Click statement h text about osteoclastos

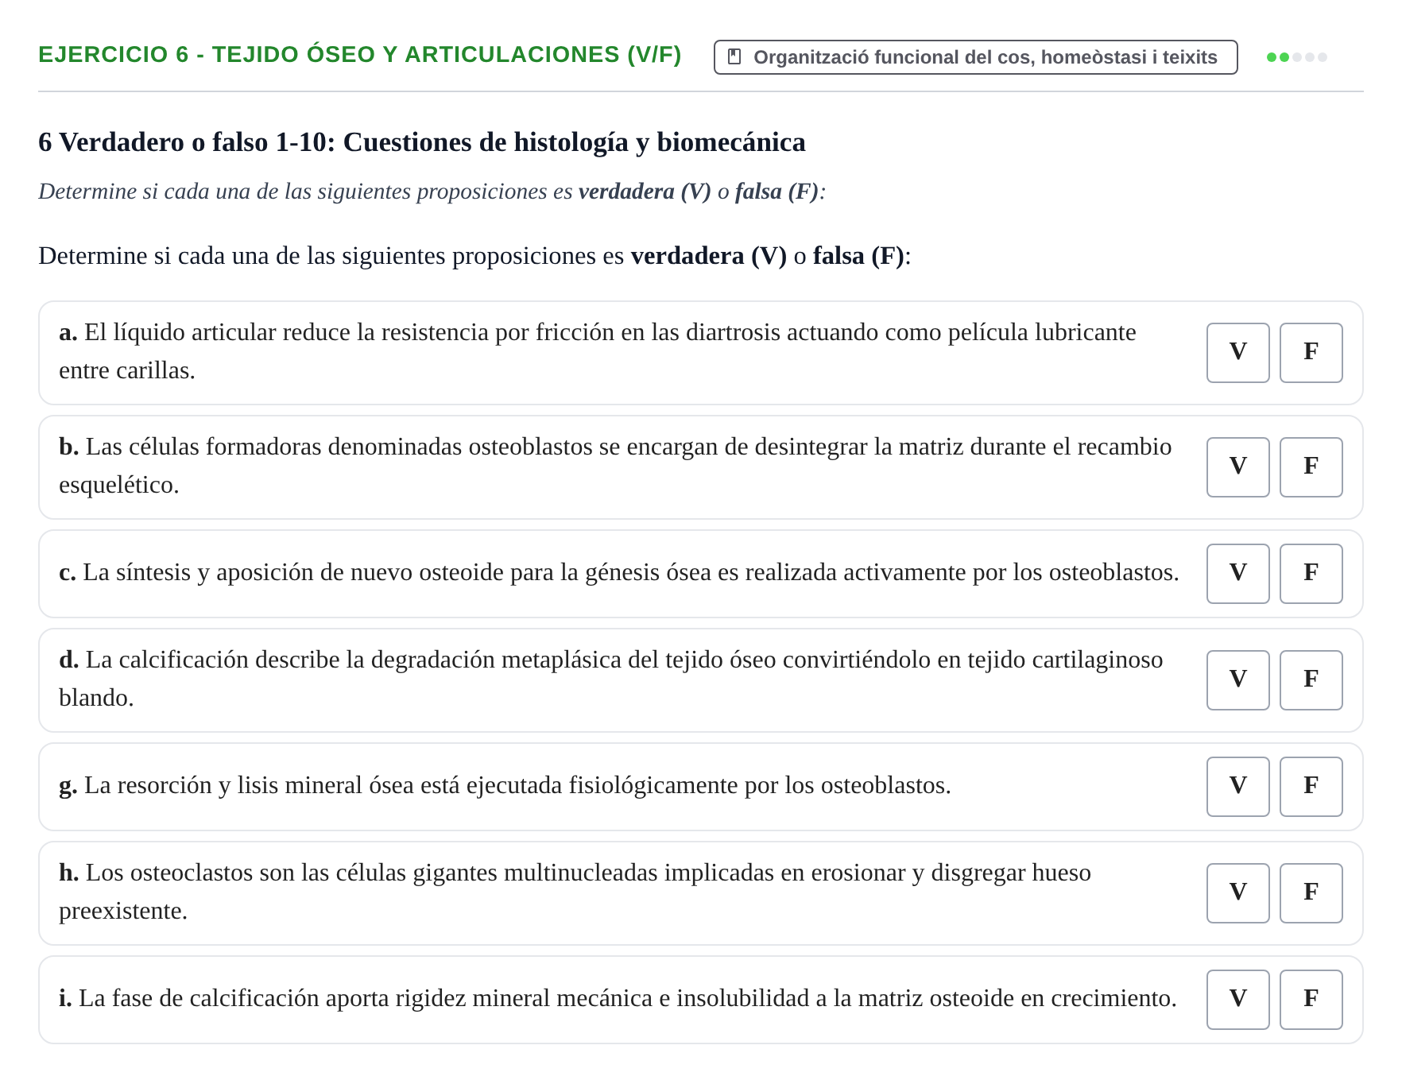click(575, 892)
